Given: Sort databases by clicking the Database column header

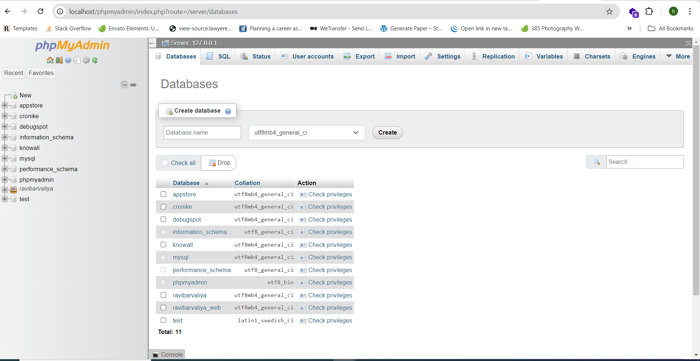Looking at the screenshot, I should point(186,183).
